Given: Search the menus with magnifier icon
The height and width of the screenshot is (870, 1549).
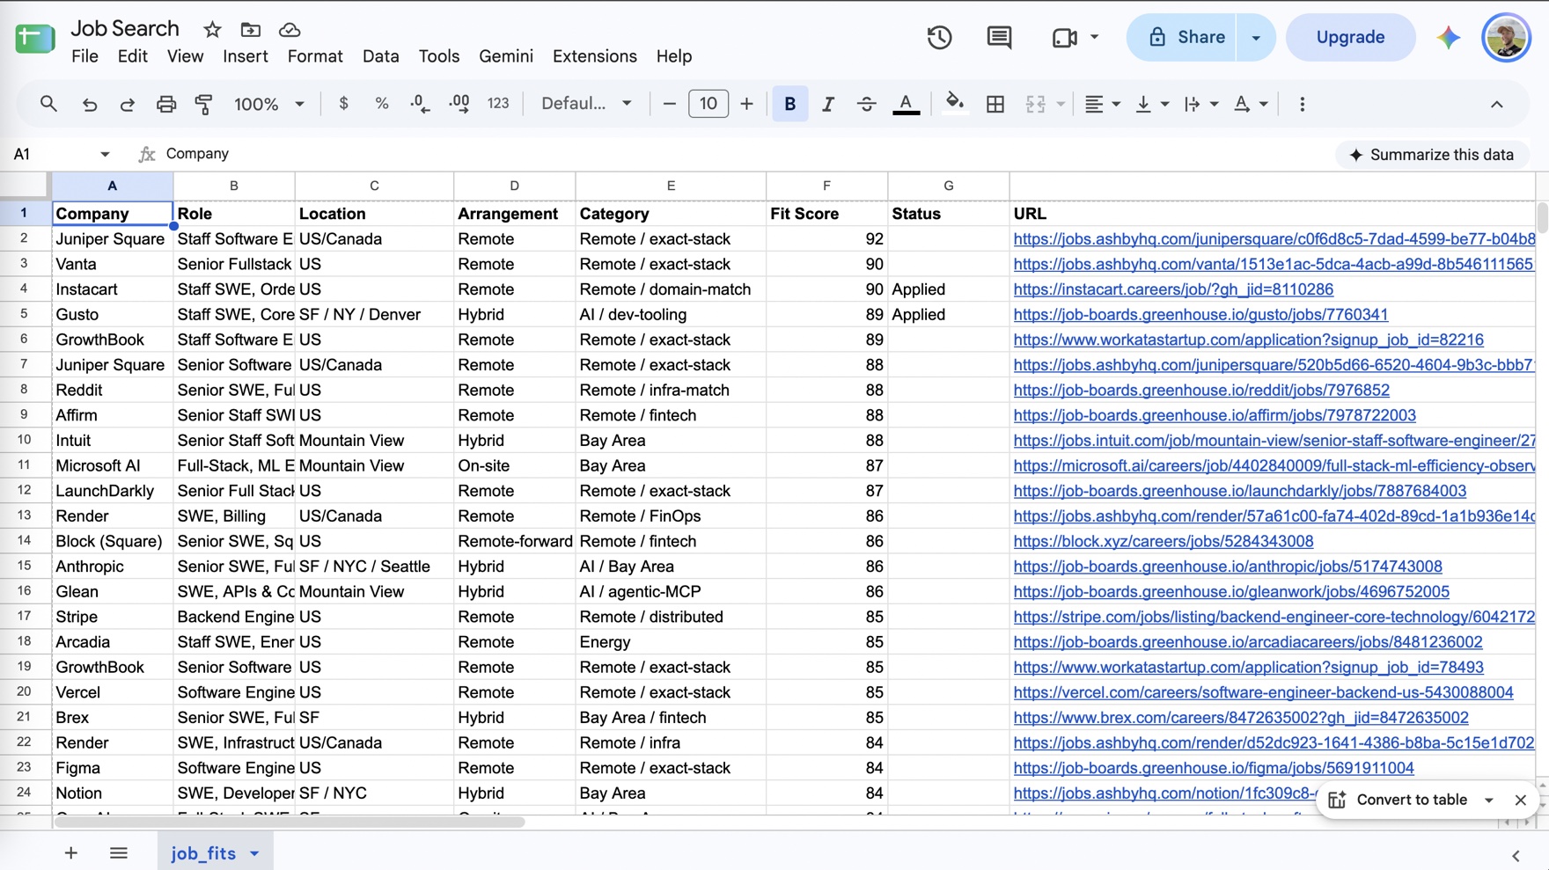Looking at the screenshot, I should (48, 104).
